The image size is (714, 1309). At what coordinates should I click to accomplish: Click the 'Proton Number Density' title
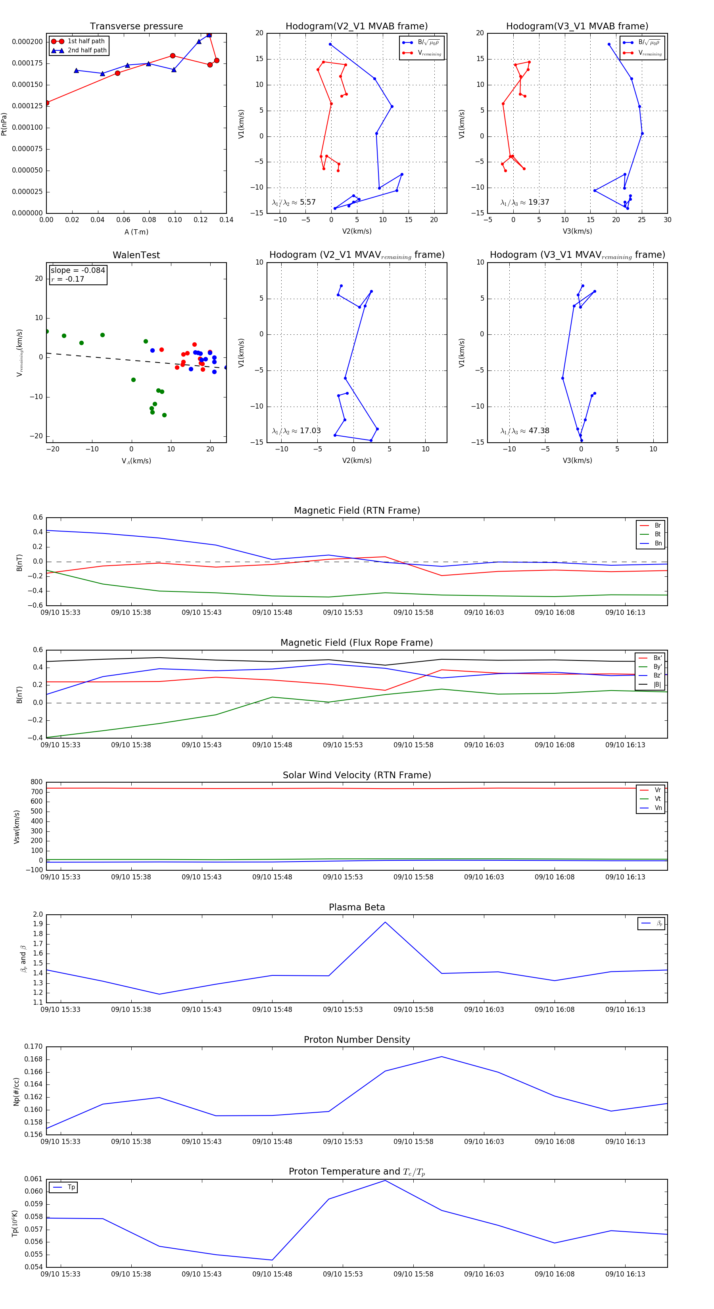357,1039
